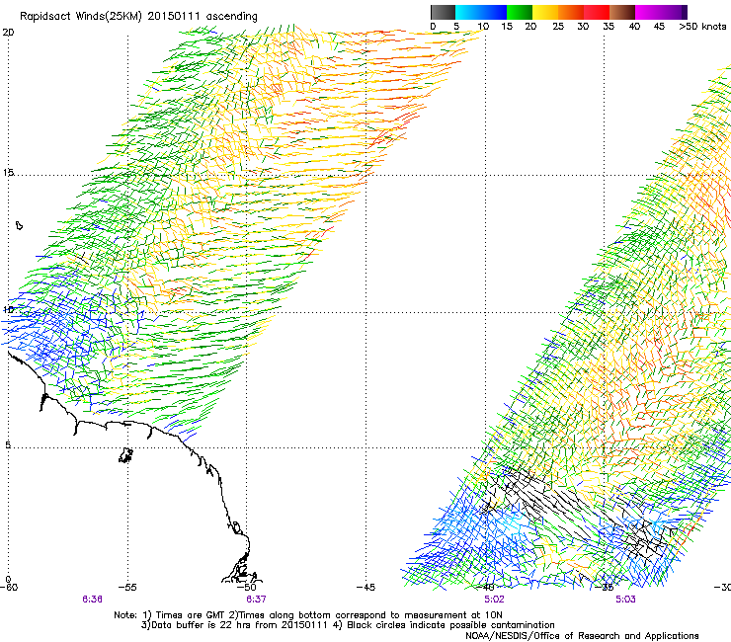Image resolution: width=731 pixels, height=642 pixels.
Task: Click the note line starting 'Note: 1) Times are GMT'
Action: (x=308, y=615)
